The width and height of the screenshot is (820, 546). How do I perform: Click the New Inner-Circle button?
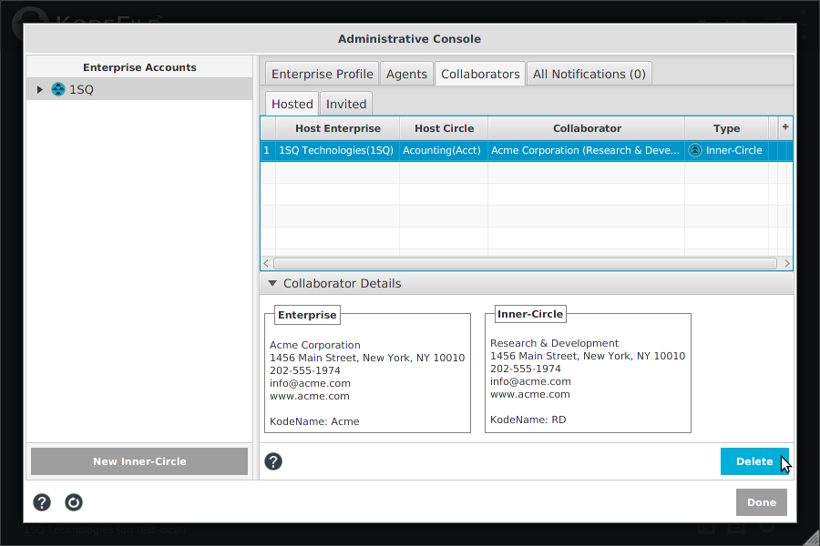pos(139,461)
